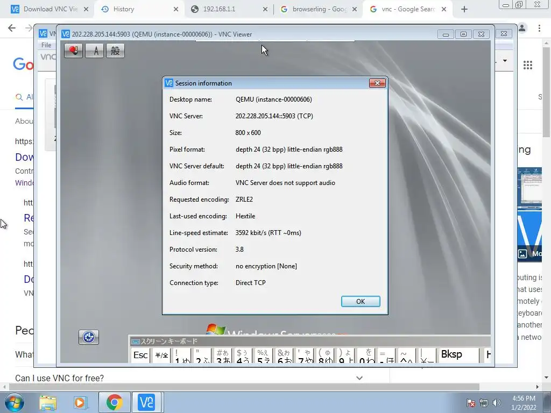Click the Ease of Access icon on remote login screen

[x=89, y=337]
